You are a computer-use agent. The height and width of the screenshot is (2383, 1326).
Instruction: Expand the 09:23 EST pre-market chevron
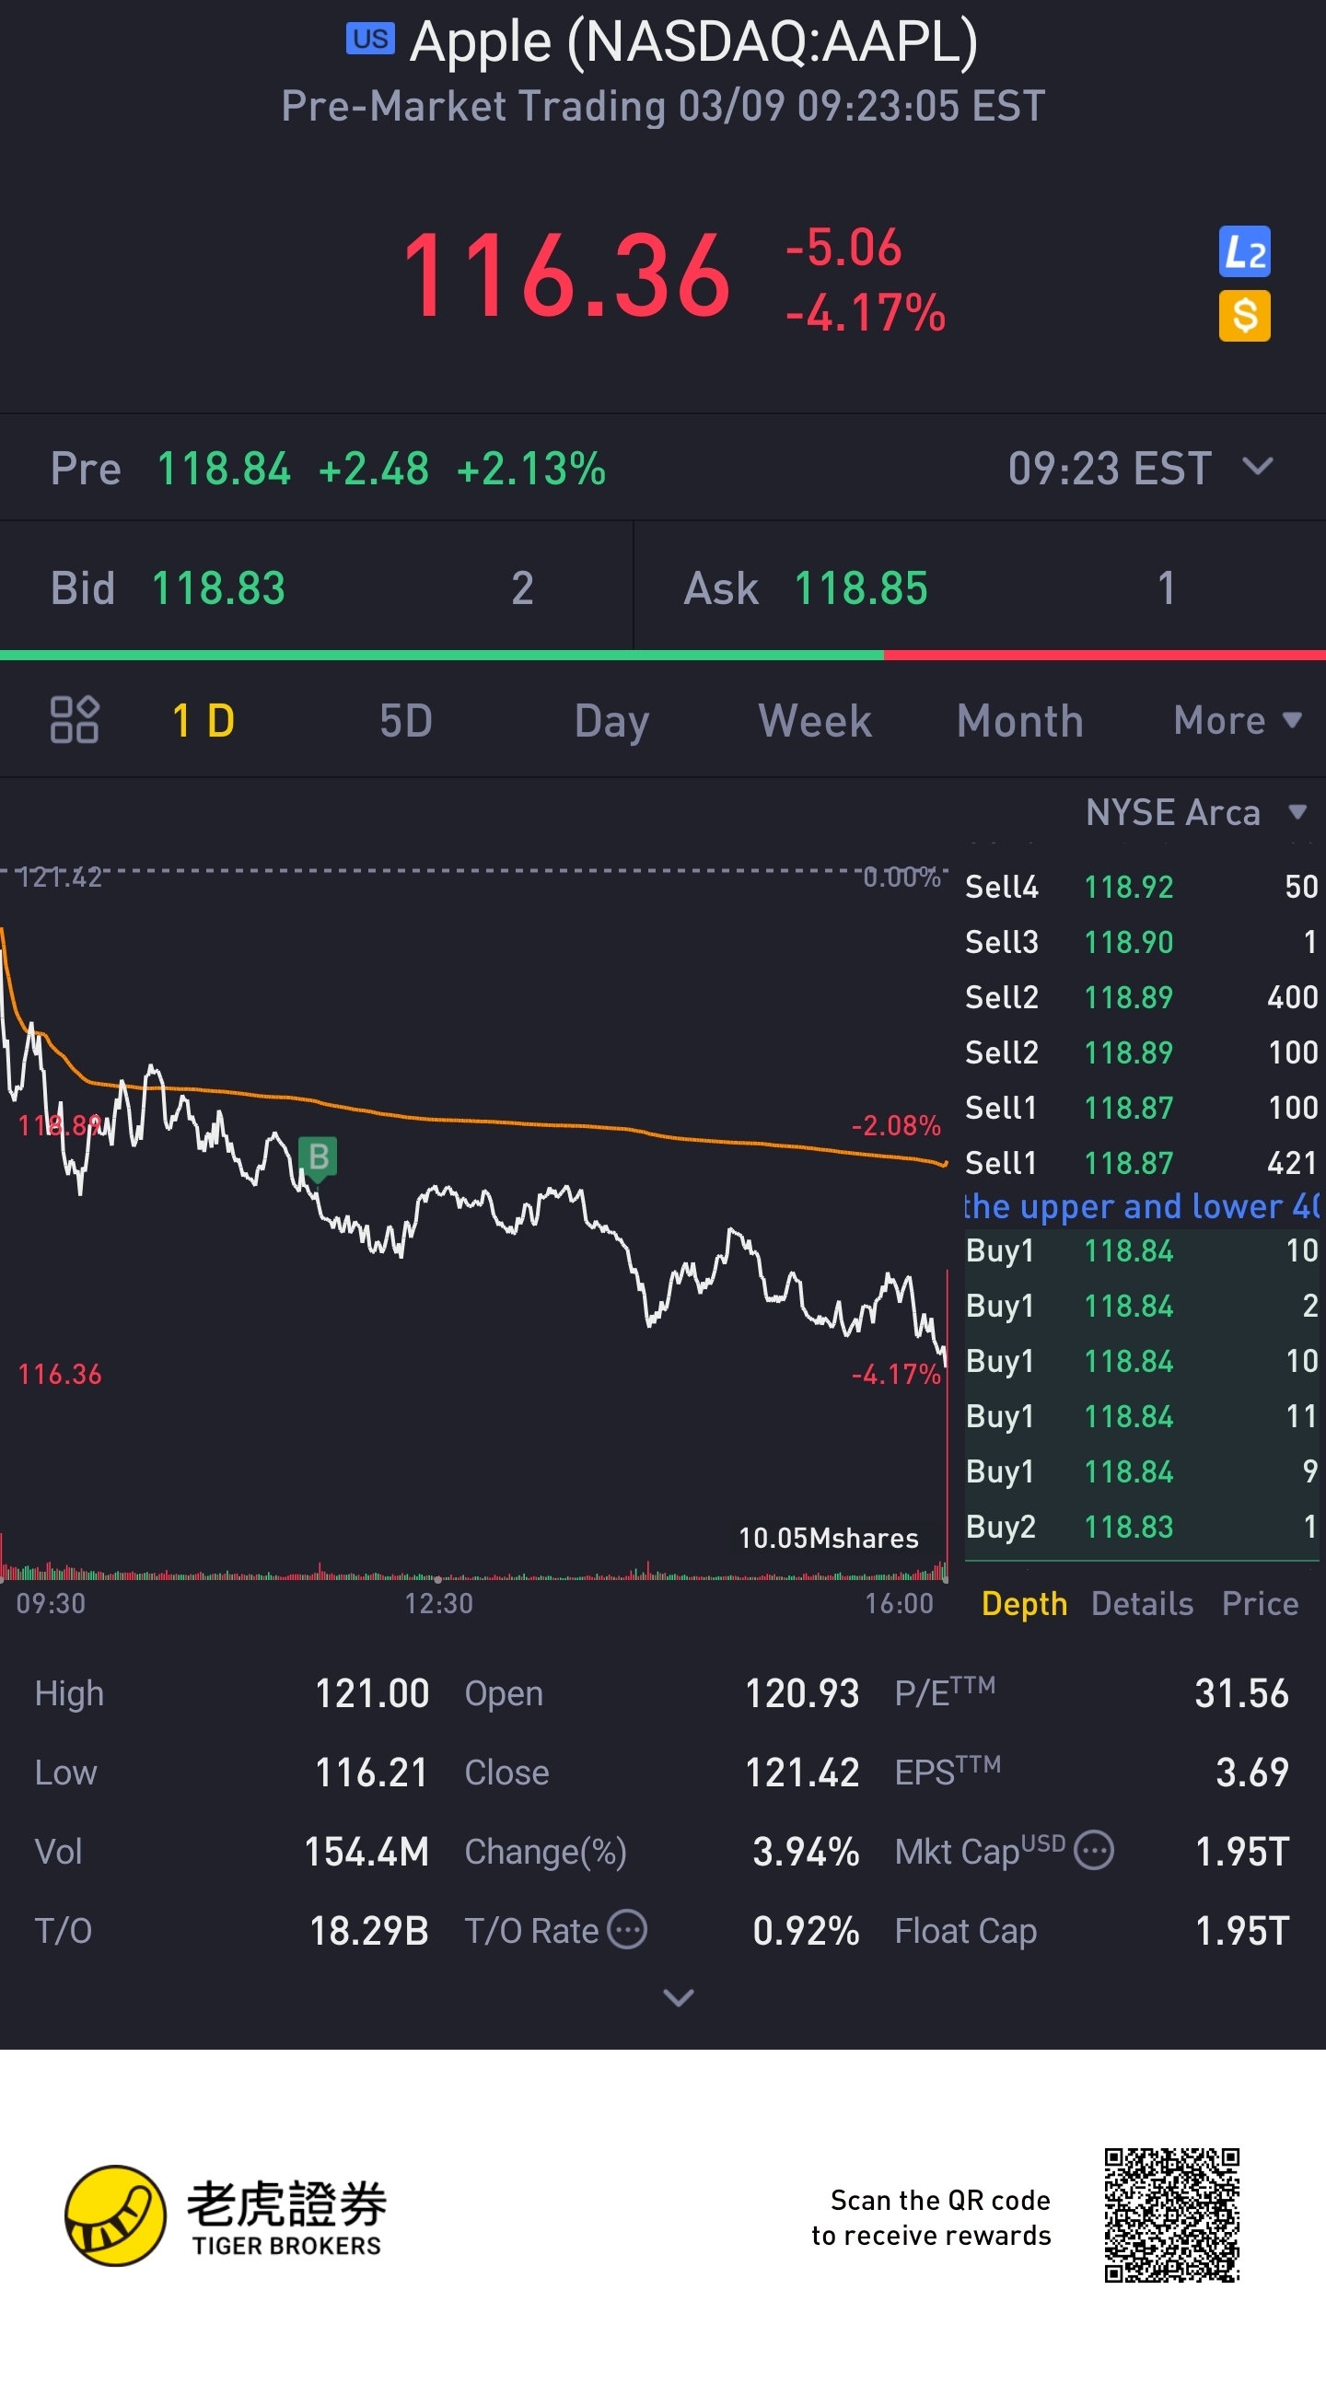click(x=1258, y=465)
